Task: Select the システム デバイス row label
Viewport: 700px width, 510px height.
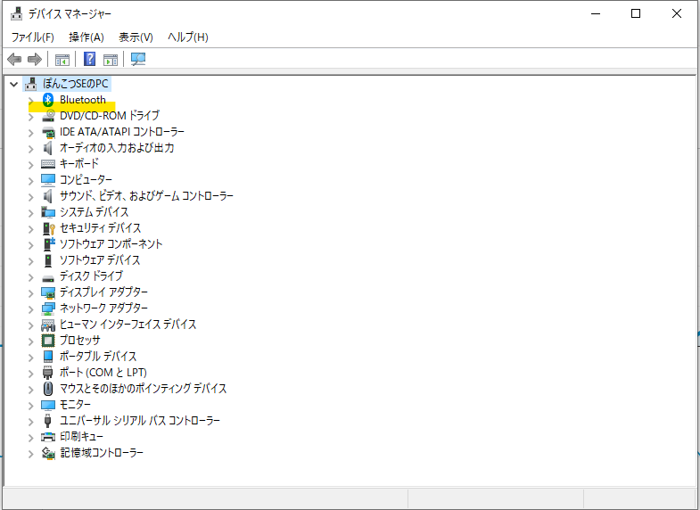Action: coord(95,212)
